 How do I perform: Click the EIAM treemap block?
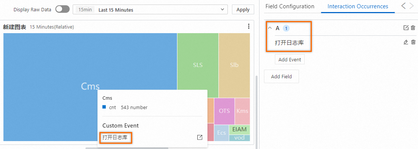pyautogui.click(x=240, y=129)
